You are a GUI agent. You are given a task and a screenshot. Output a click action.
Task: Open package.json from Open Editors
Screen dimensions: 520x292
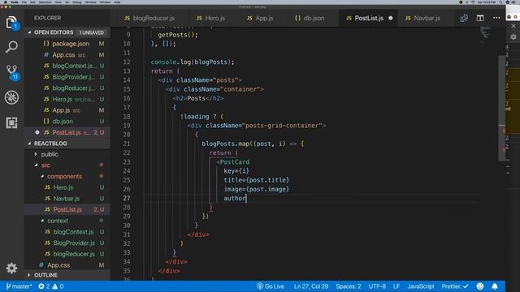coord(67,44)
